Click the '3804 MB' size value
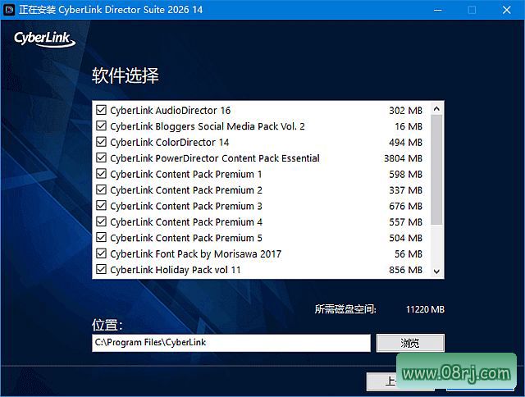The image size is (525, 397). (x=403, y=158)
